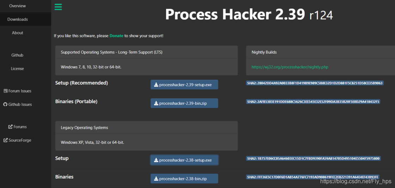Click download icon on 2.38-bin.zip button
Viewport: 395px width, 188px height.
click(x=156, y=179)
